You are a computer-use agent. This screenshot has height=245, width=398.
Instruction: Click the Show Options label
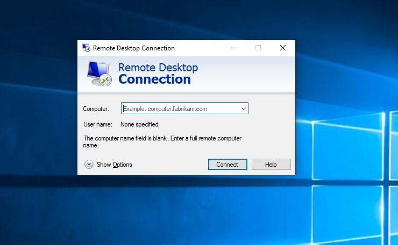[114, 165]
